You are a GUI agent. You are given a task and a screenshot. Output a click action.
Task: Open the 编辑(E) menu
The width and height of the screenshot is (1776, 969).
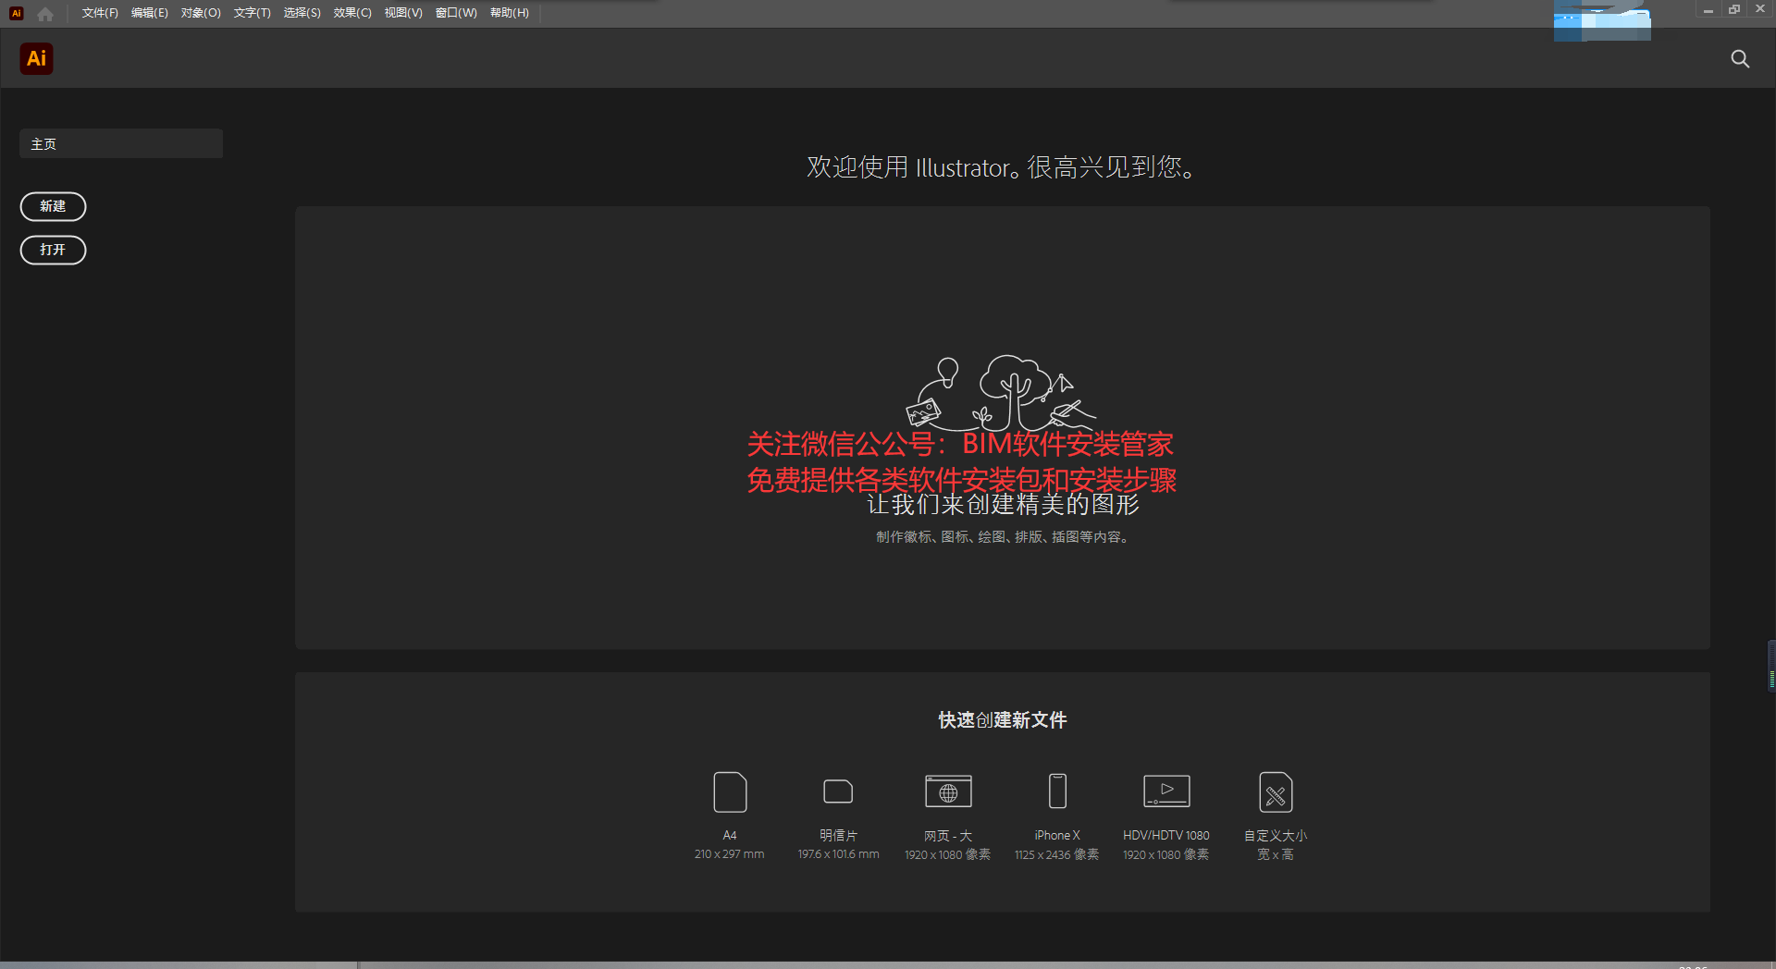(x=150, y=13)
